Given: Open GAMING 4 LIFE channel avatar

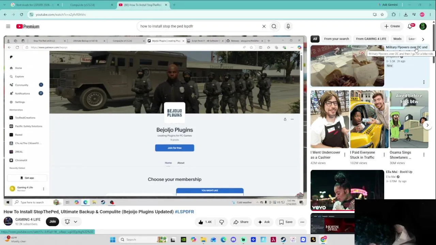Looking at the screenshot, I should (x=8, y=222).
